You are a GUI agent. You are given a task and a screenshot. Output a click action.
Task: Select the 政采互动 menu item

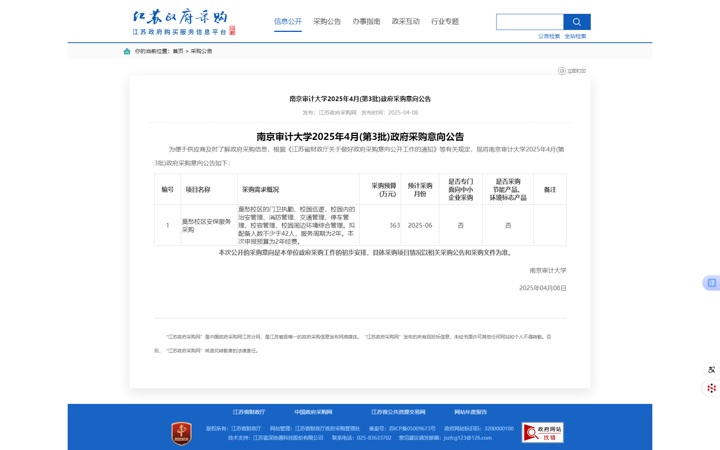pos(406,22)
